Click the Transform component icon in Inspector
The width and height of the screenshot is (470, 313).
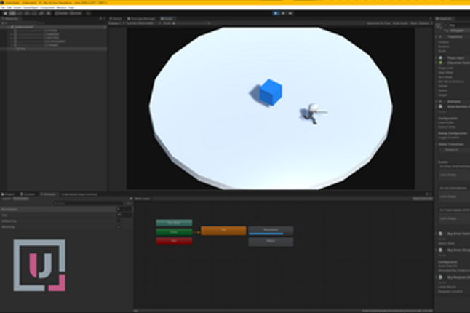click(441, 36)
